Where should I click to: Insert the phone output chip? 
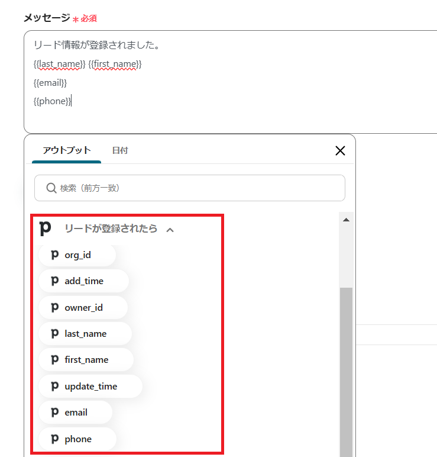coord(77,439)
